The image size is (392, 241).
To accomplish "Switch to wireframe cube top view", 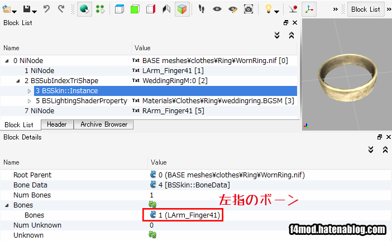I will (x=119, y=9).
